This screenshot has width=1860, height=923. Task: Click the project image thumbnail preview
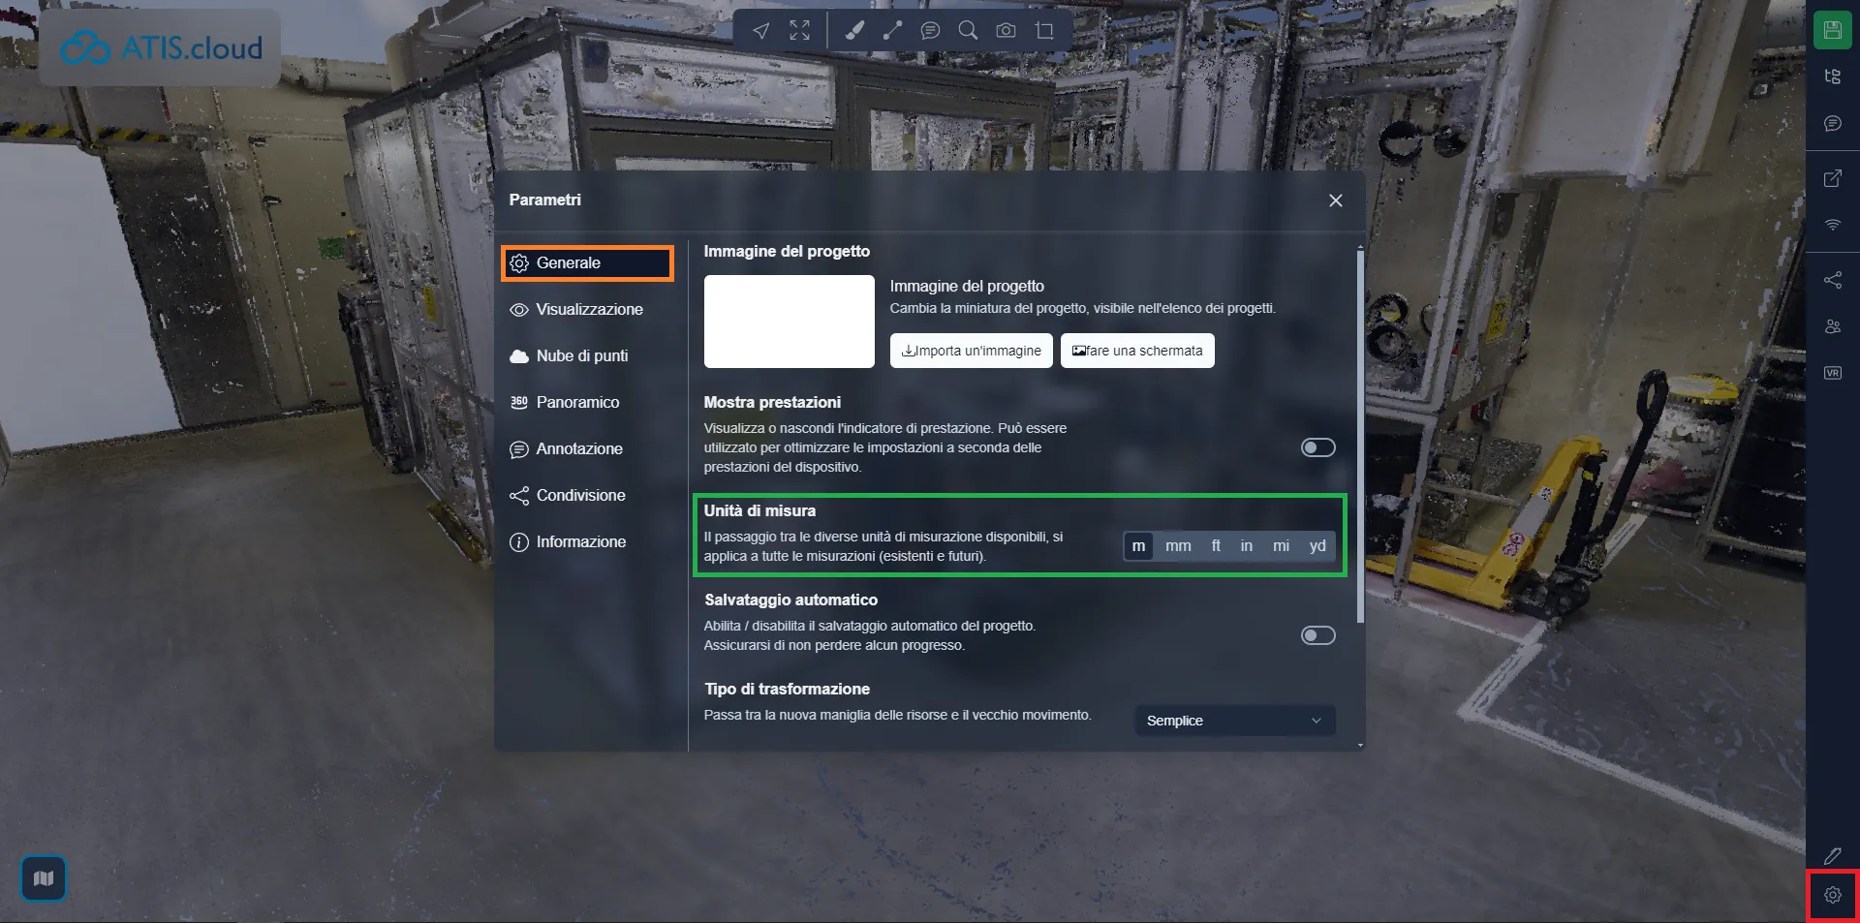(x=789, y=322)
